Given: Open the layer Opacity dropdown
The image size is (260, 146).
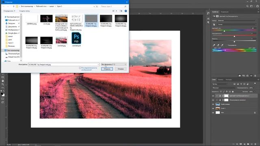Looking at the screenshot, I should [x=255, y=88].
